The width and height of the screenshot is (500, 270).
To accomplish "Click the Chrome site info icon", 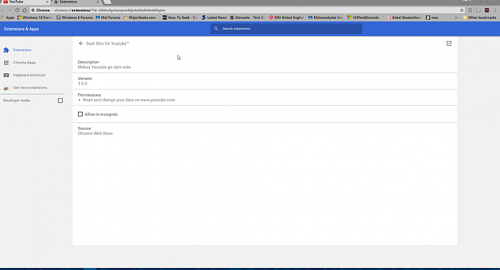I will 33,10.
